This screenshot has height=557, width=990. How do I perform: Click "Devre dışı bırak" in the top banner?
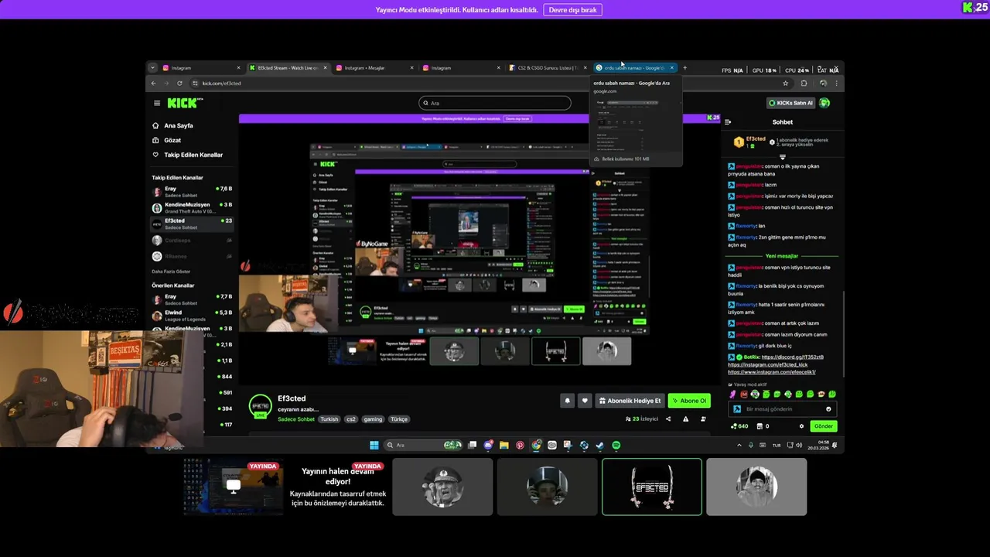[572, 10]
